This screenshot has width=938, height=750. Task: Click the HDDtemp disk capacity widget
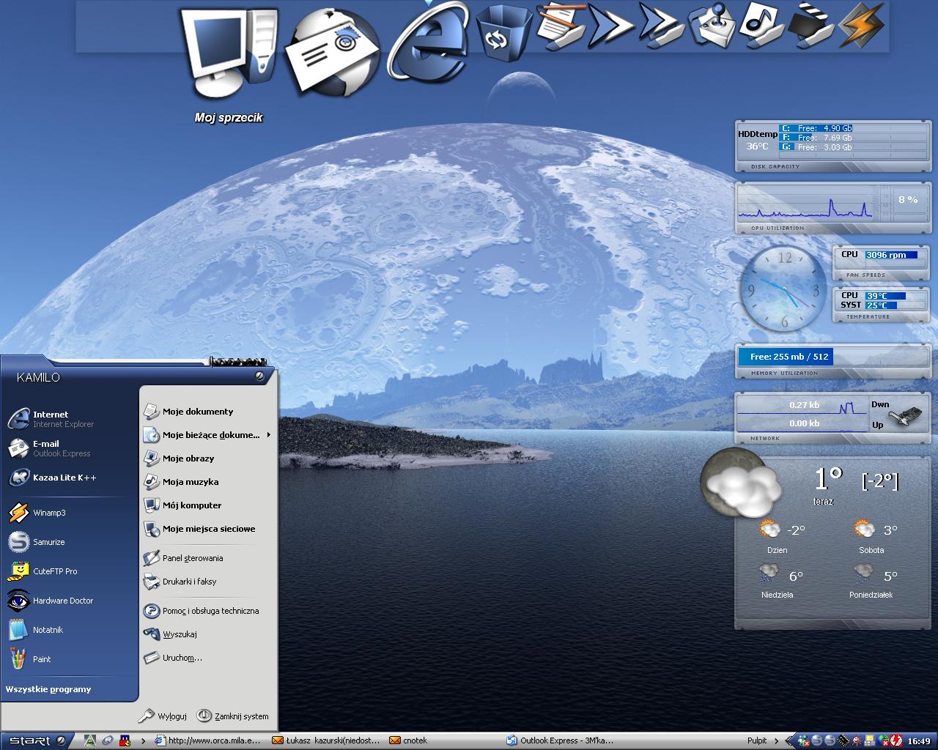click(833, 146)
